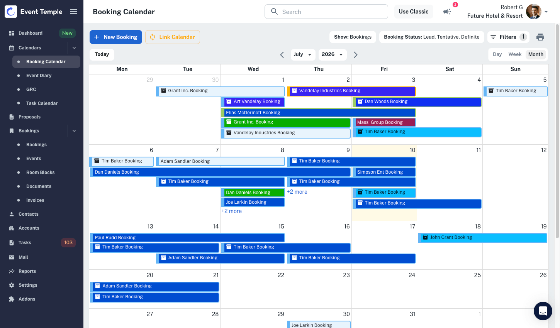Open the Massi Group Booking event
This screenshot has height=328, width=560.
click(384, 122)
